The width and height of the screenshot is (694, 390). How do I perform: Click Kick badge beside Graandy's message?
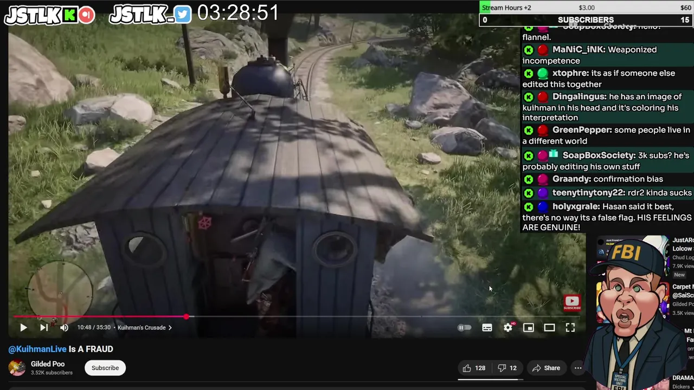click(529, 179)
